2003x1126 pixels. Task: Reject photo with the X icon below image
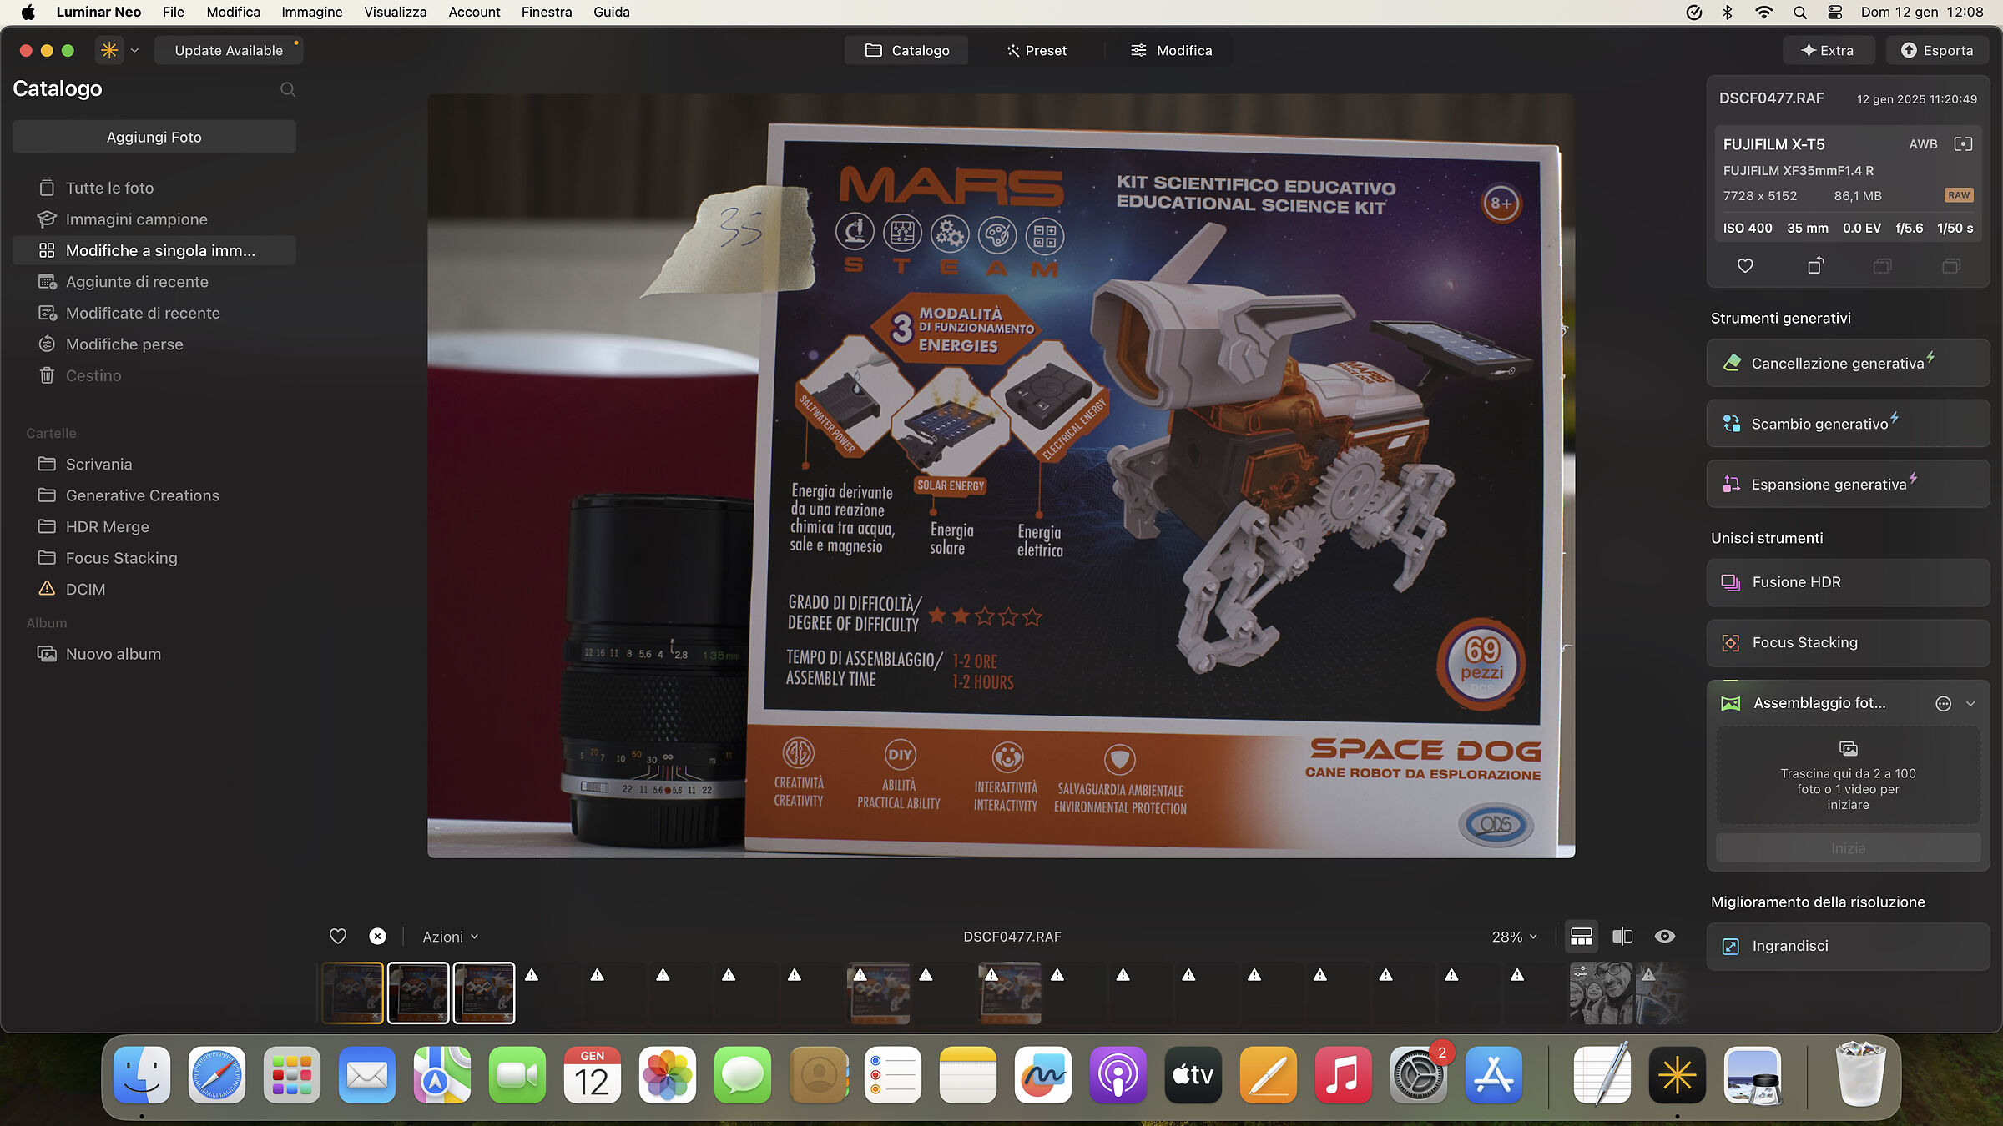[x=377, y=936]
